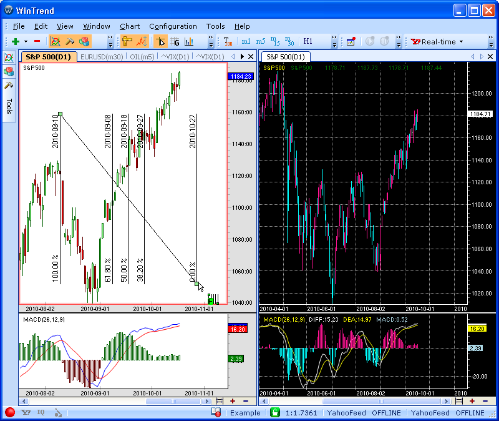Click the bar chart volume icon

point(189,41)
